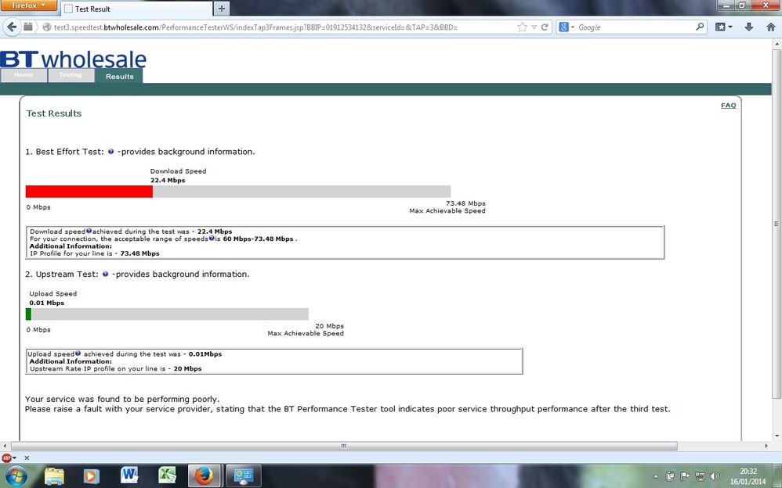Show hidden system tray icons arrow
The width and height of the screenshot is (782, 488).
[x=655, y=476]
